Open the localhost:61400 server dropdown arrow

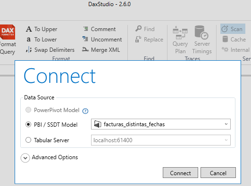pos(226,140)
